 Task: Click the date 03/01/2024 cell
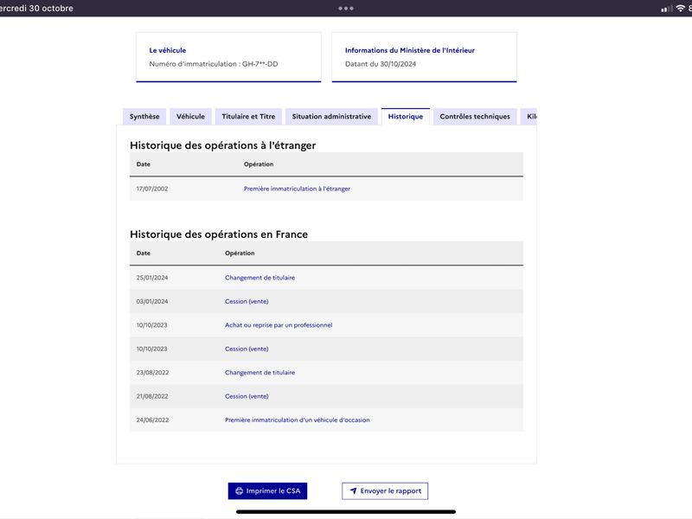(152, 301)
